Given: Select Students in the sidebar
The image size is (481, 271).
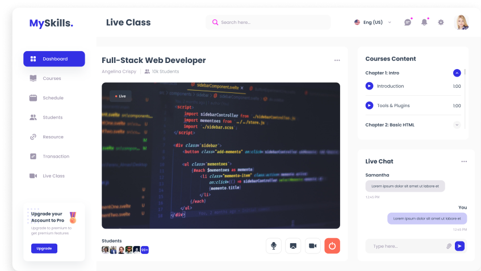Looking at the screenshot, I should tap(52, 117).
